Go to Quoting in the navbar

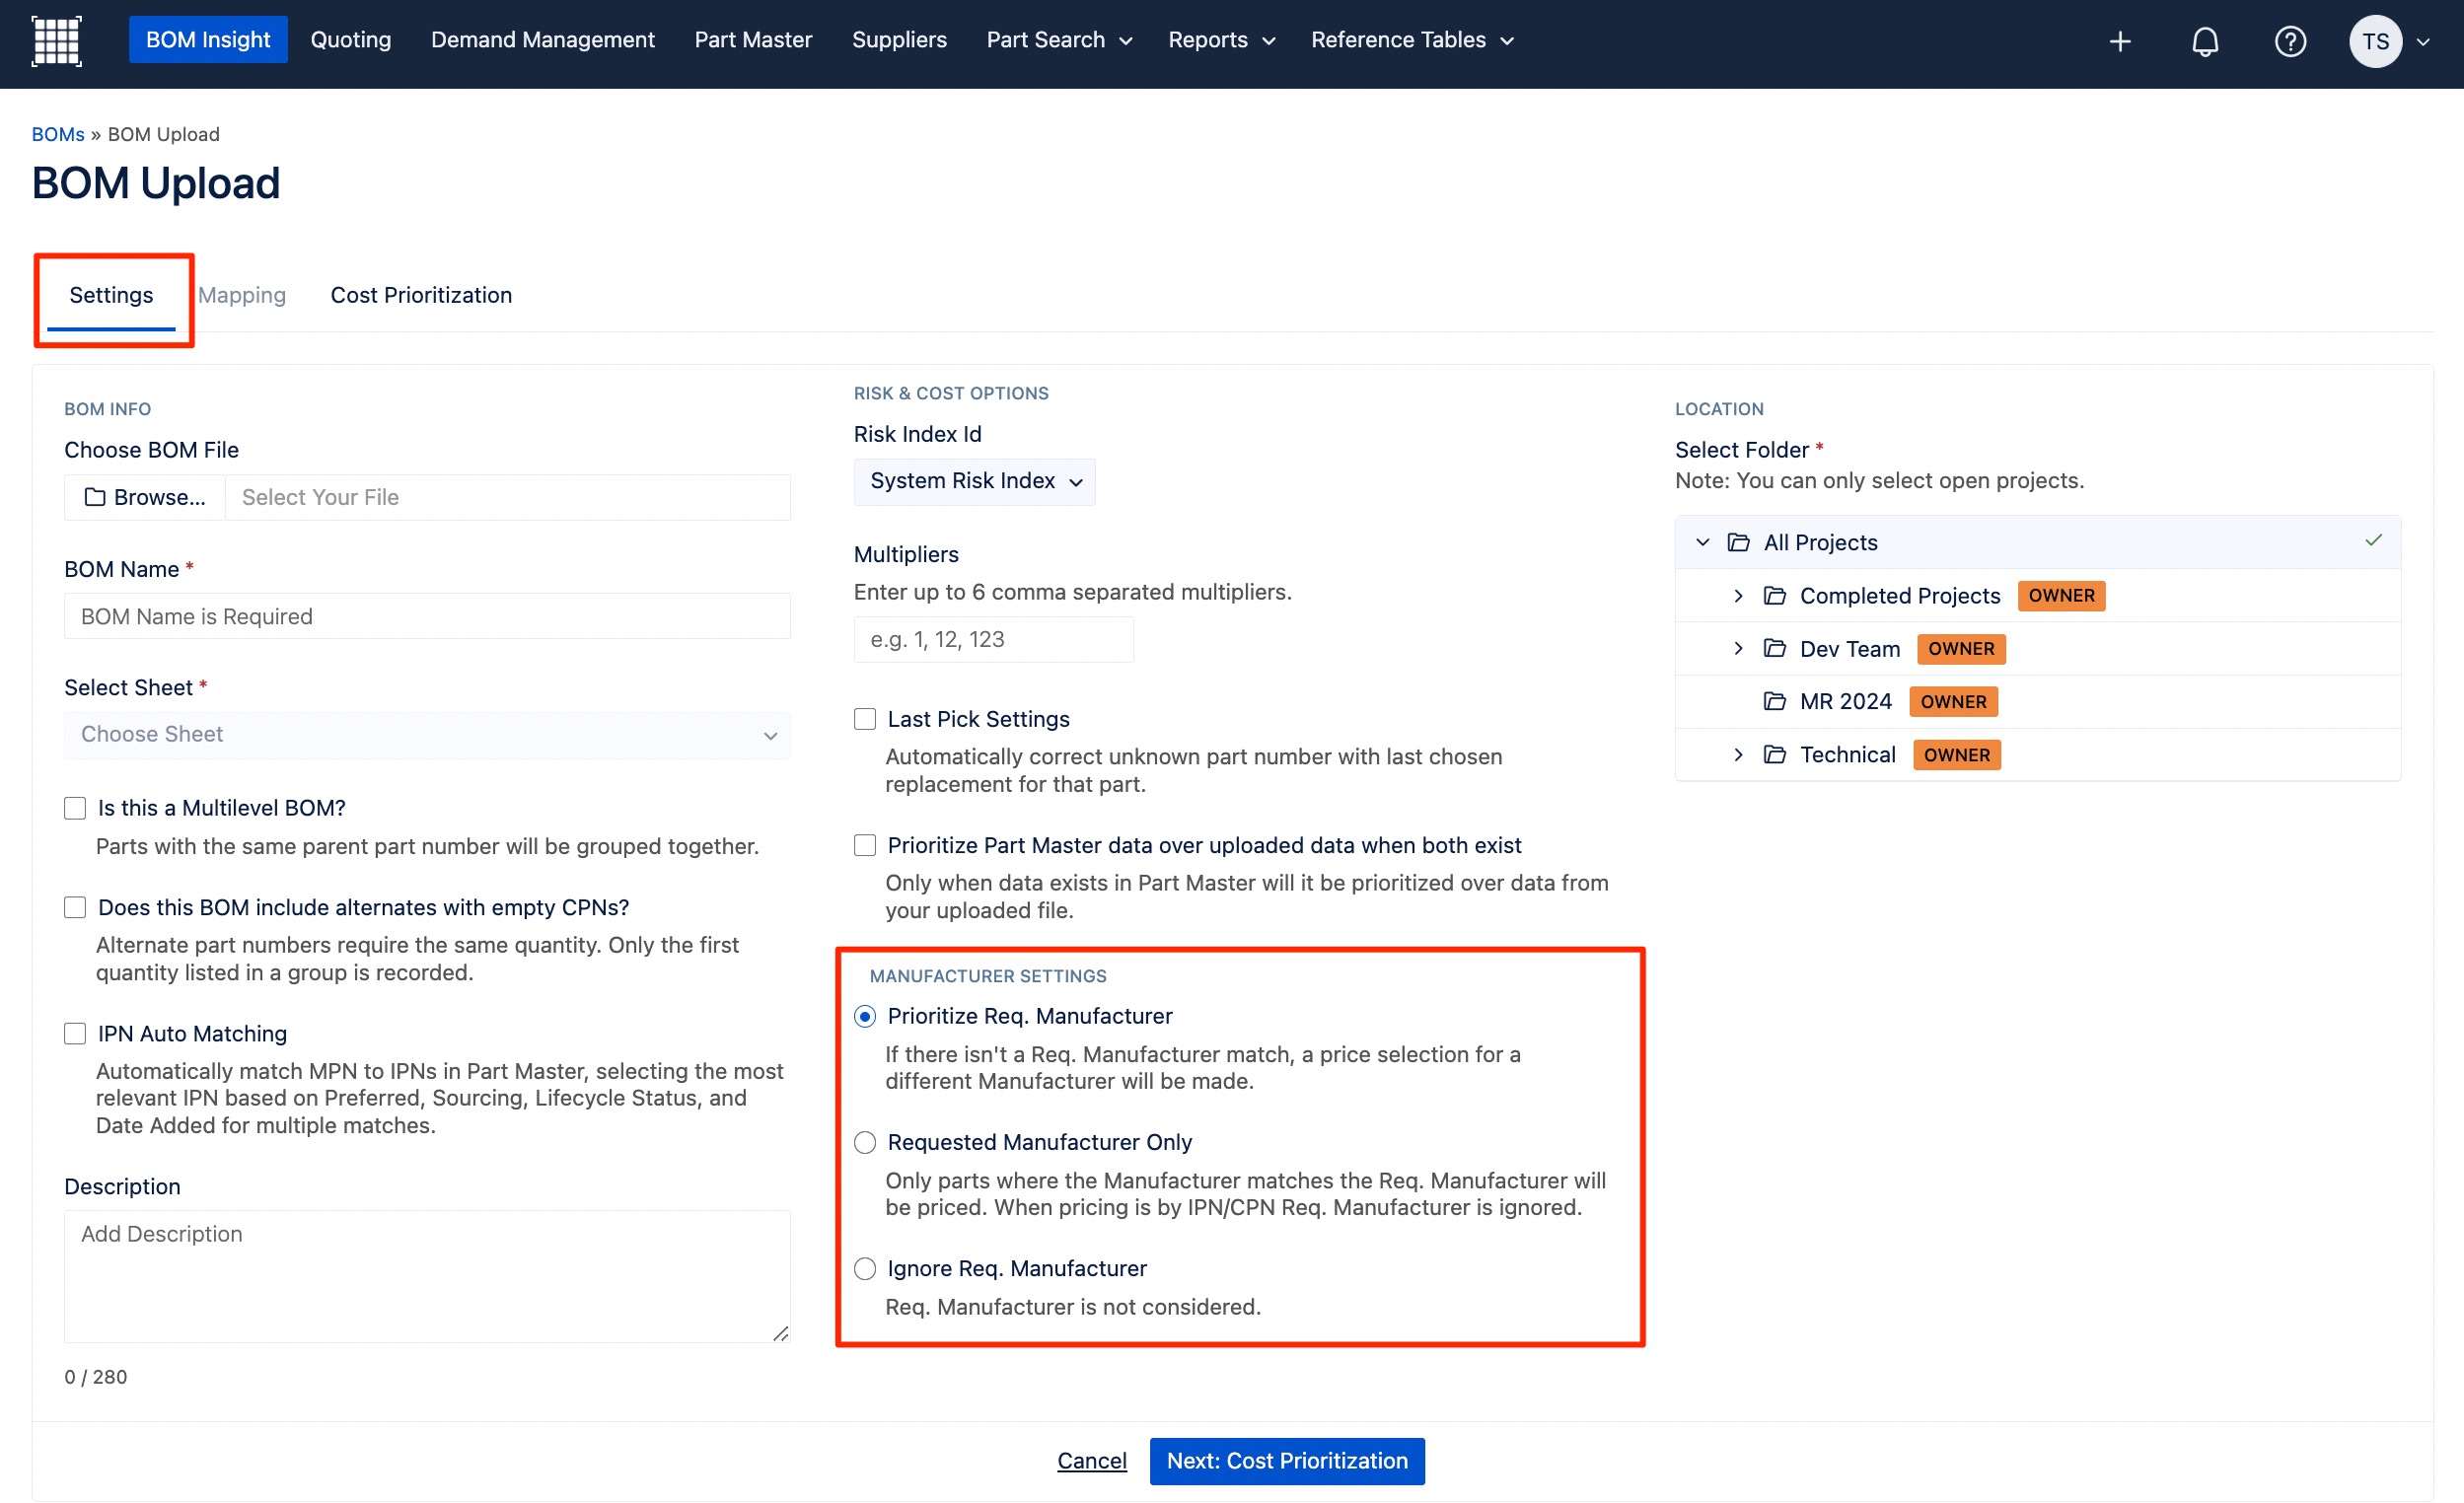351,40
